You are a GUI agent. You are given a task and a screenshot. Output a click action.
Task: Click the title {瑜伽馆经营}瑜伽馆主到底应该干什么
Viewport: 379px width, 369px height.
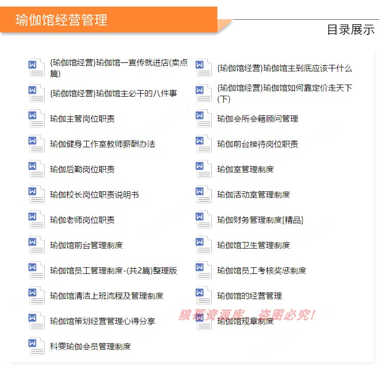(284, 68)
